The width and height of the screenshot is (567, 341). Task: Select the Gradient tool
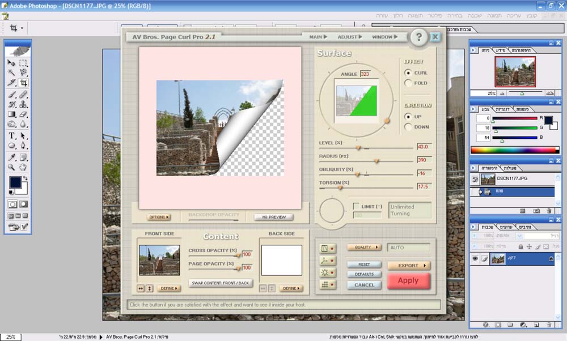pyautogui.click(x=11, y=114)
